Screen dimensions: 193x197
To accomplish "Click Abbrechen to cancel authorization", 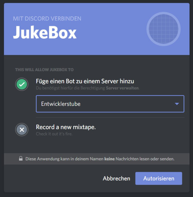I will (x=116, y=179).
